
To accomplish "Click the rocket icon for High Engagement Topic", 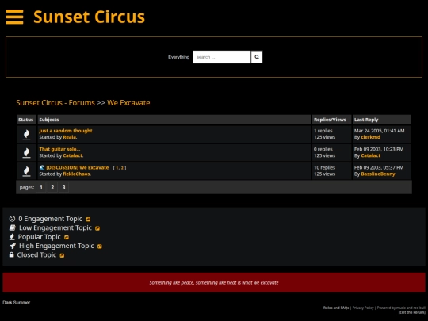I will (13, 246).
